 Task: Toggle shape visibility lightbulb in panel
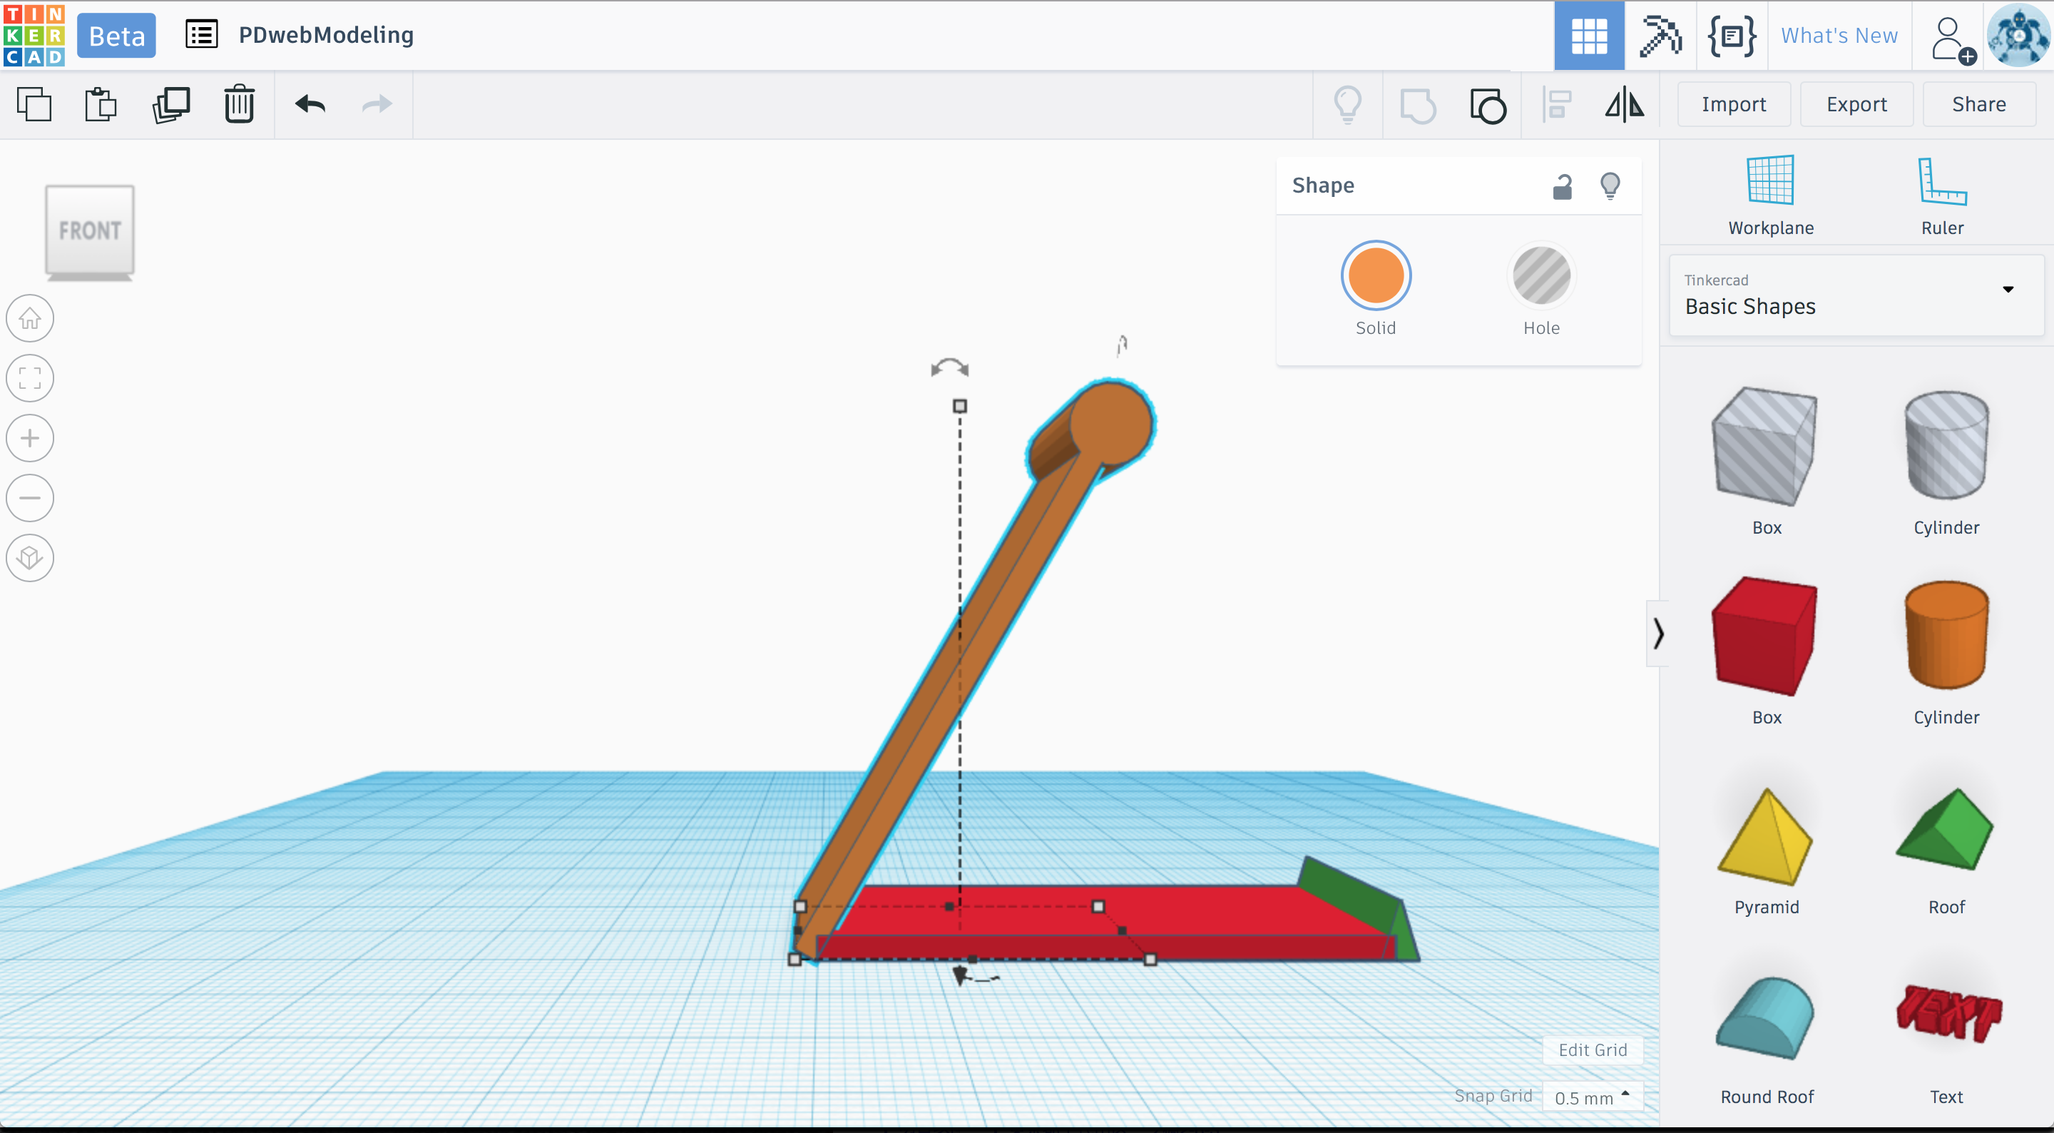coord(1610,186)
